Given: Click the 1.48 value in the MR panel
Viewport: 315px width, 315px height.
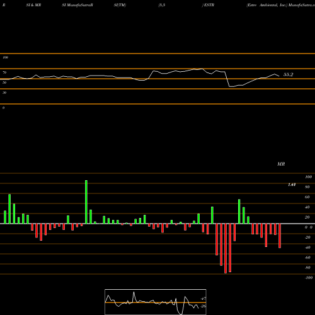Looking at the screenshot, I should [x=292, y=185].
